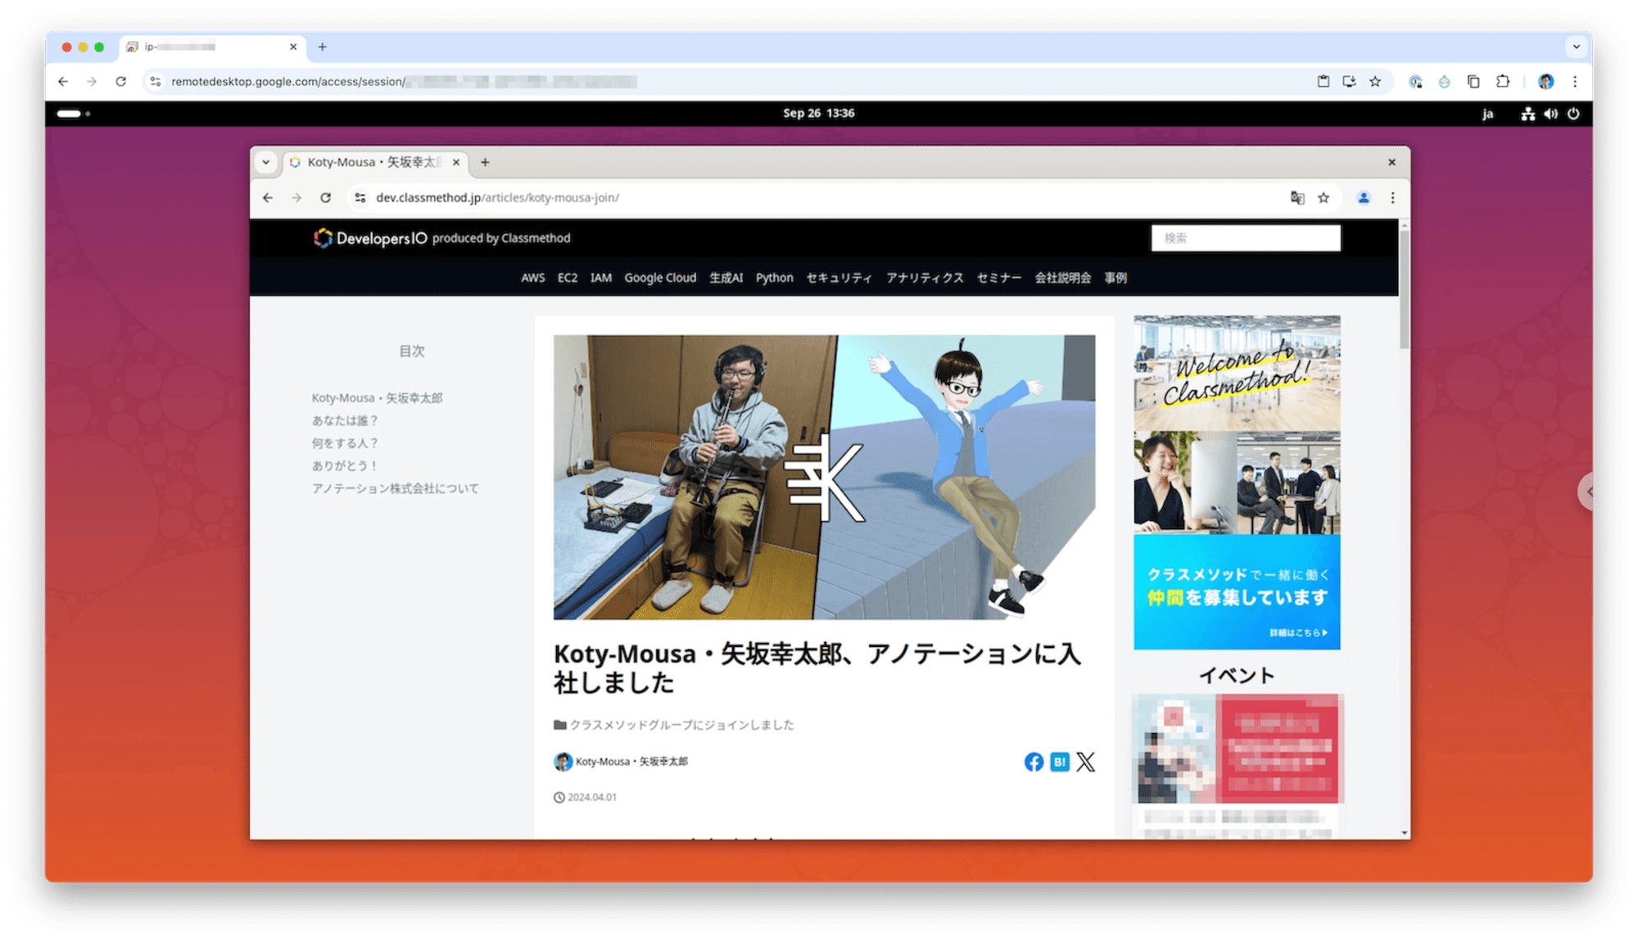Open the セキュリティ nav item
Screen dimensions: 1638x942
839,278
